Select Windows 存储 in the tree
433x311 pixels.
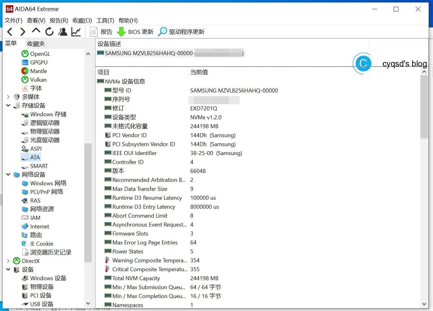pyautogui.click(x=44, y=114)
